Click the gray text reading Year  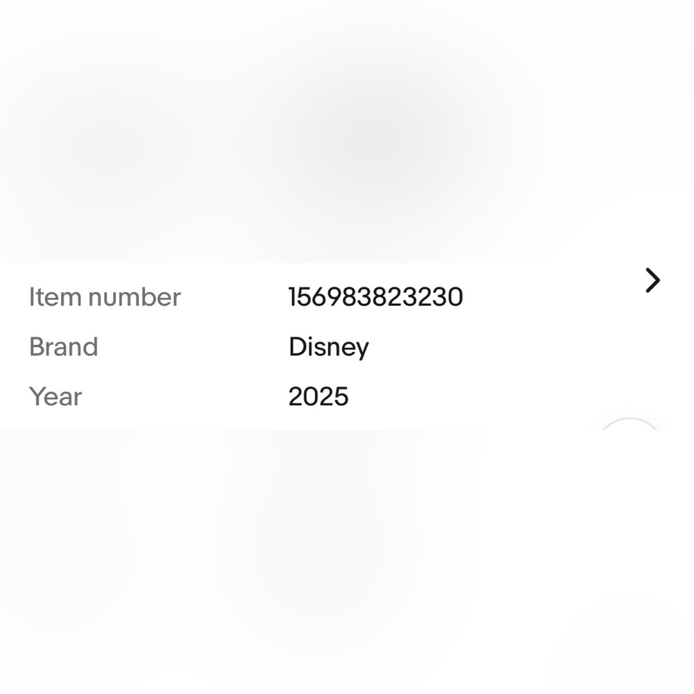click(56, 396)
